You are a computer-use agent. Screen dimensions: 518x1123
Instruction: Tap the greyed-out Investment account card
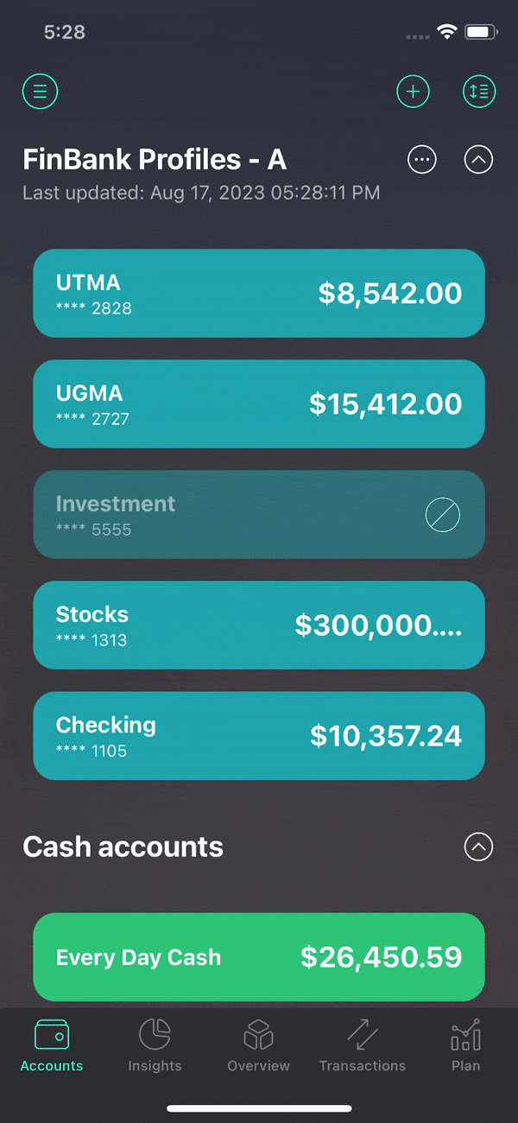(259, 515)
